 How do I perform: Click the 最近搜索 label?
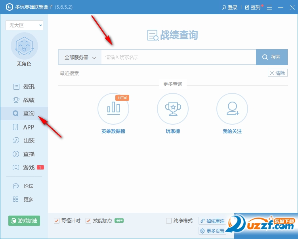[x=69, y=73]
